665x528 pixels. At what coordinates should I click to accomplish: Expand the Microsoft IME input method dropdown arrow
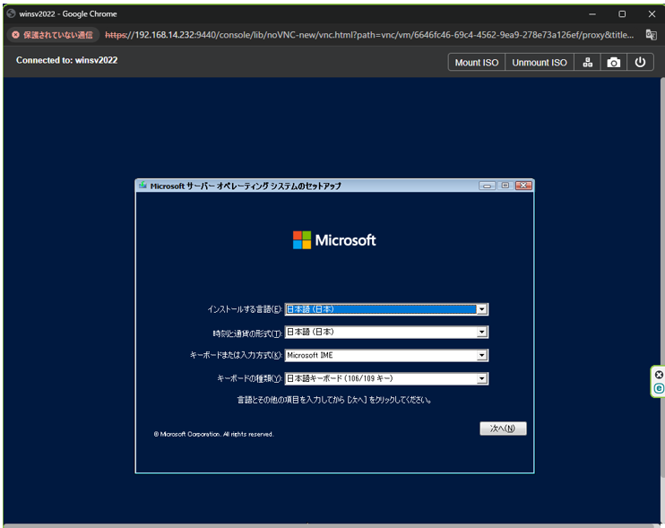(x=482, y=355)
